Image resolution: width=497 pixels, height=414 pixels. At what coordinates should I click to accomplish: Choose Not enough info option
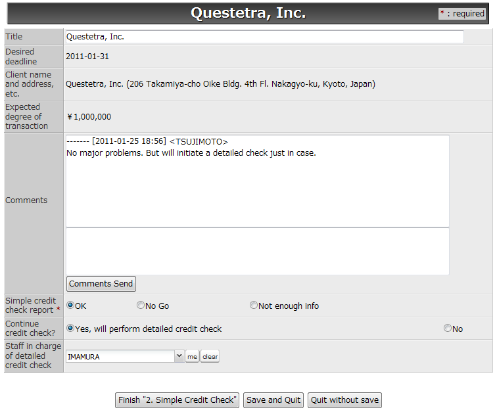pos(254,306)
